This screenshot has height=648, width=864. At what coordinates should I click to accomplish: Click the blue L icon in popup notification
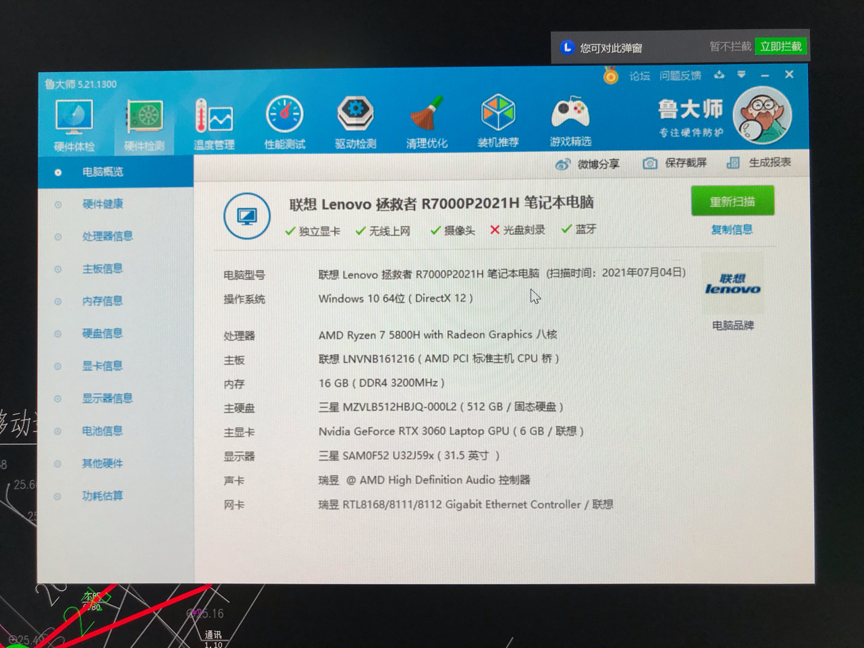pyautogui.click(x=567, y=47)
